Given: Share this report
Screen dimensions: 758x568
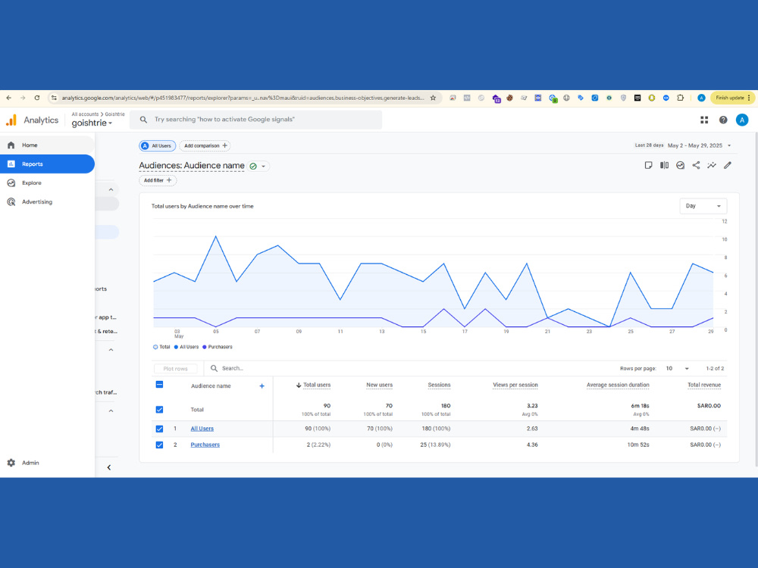Looking at the screenshot, I should click(696, 165).
